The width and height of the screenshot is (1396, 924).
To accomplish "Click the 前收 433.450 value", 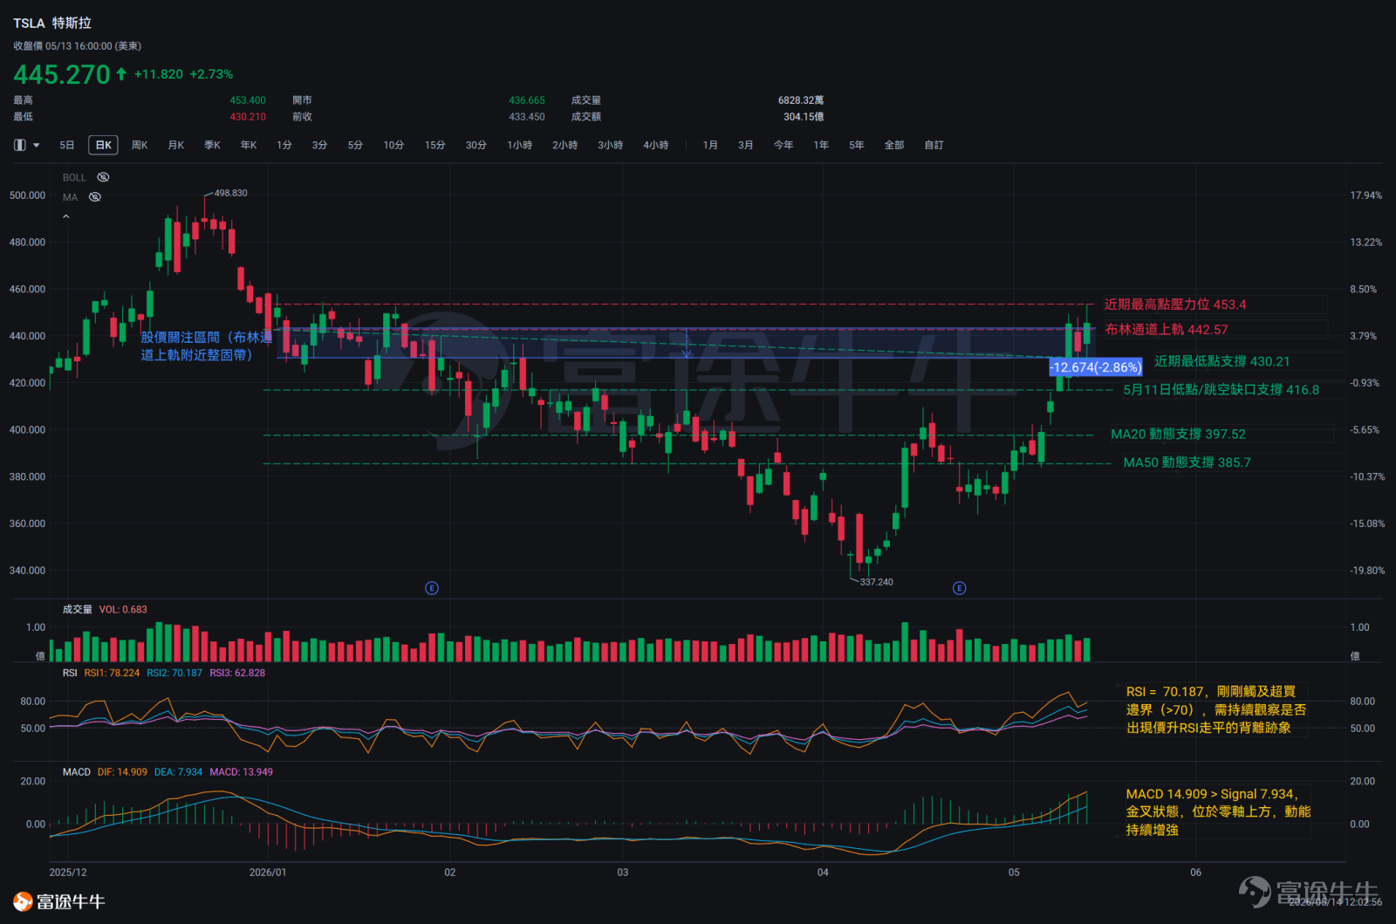I will pos(527,116).
